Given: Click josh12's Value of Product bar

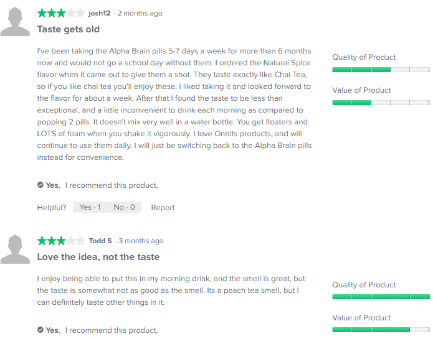Looking at the screenshot, I should (381, 102).
